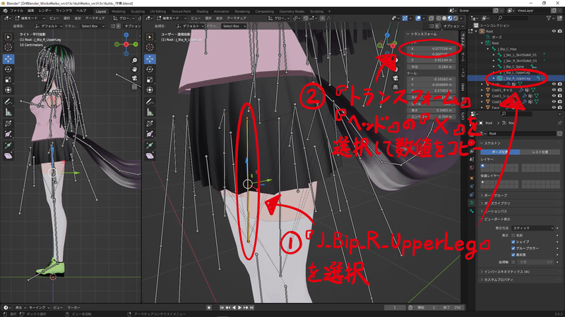Open the アーマチュア menu in the center viewport
This screenshot has width=565, height=317.
(x=237, y=18)
